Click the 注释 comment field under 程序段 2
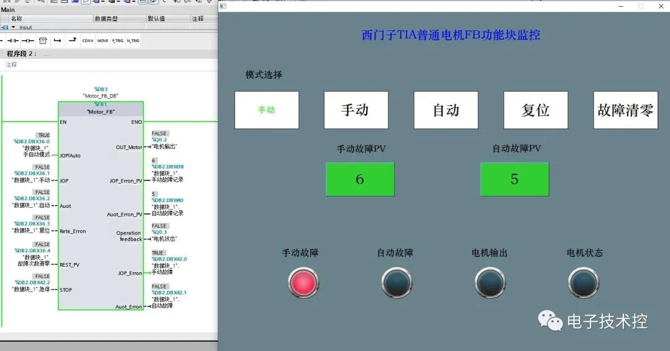The height and width of the screenshot is (351, 670). pyautogui.click(x=12, y=65)
